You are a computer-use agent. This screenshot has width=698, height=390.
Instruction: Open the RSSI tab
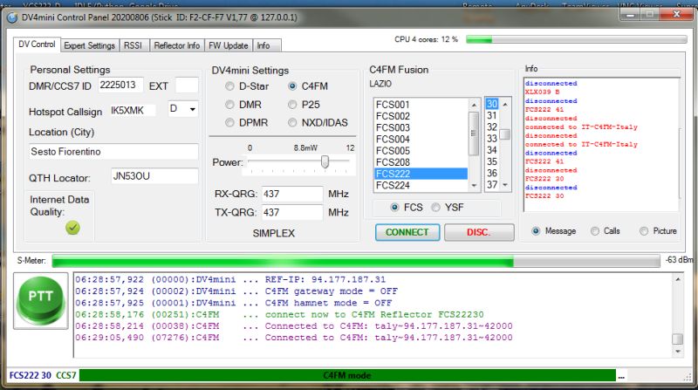133,45
